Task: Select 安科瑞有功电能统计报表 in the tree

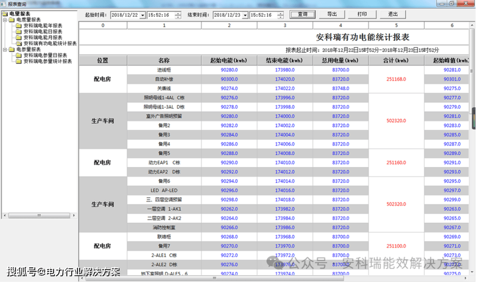Action: (x=50, y=43)
